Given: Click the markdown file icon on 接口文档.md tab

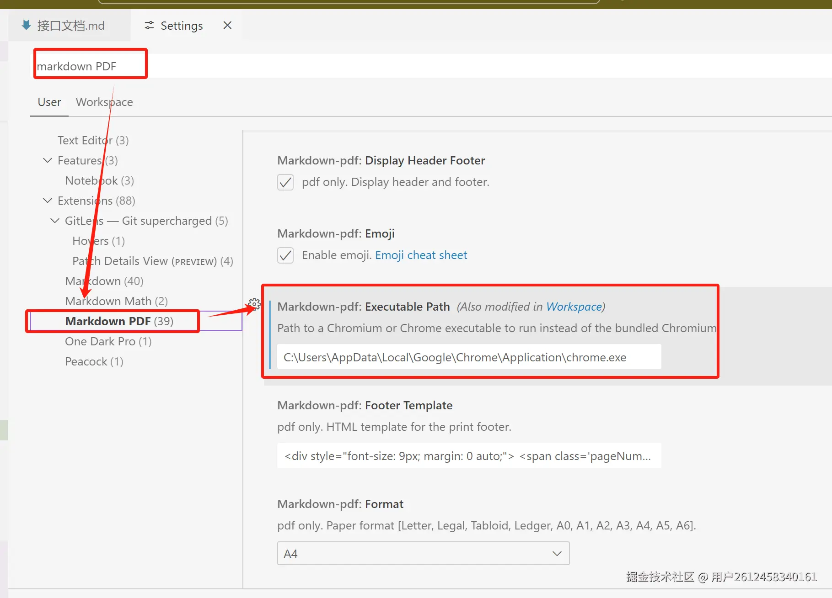Looking at the screenshot, I should [x=27, y=25].
